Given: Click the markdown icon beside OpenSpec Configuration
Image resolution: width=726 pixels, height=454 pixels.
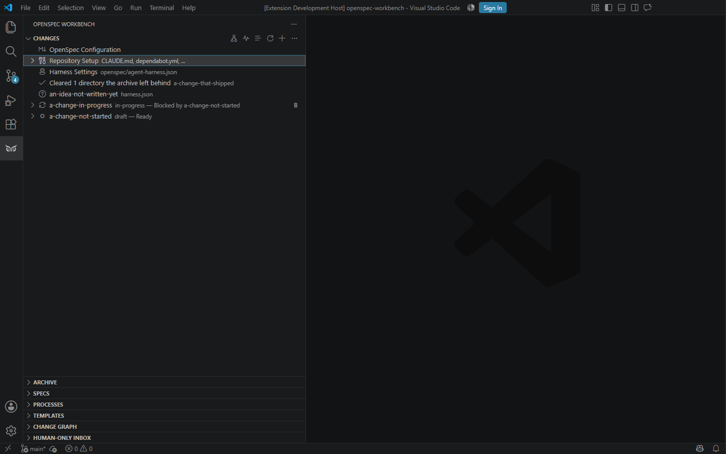Looking at the screenshot, I should [42, 49].
